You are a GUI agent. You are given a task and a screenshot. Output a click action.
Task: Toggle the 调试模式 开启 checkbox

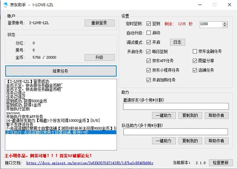tap(149, 42)
